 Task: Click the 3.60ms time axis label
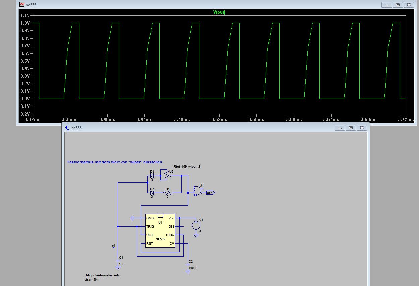(x=294, y=119)
